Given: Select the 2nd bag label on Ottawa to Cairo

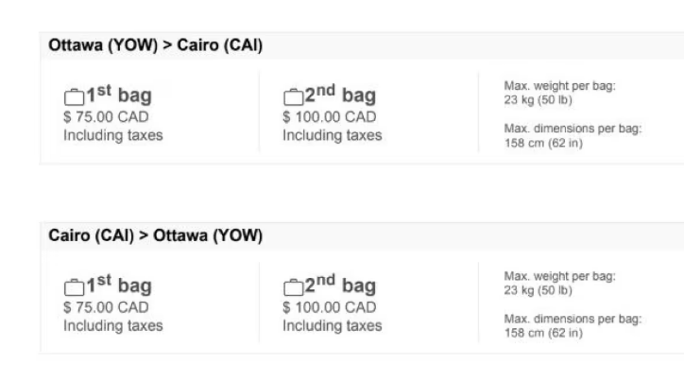Looking at the screenshot, I should coord(340,95).
